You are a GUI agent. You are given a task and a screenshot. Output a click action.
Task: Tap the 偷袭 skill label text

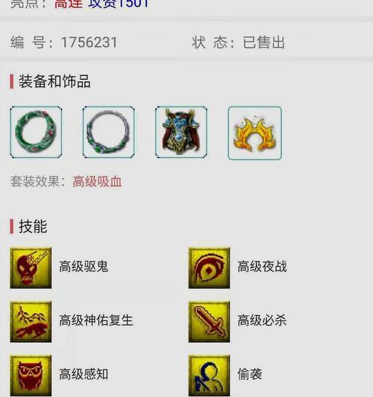(x=249, y=374)
